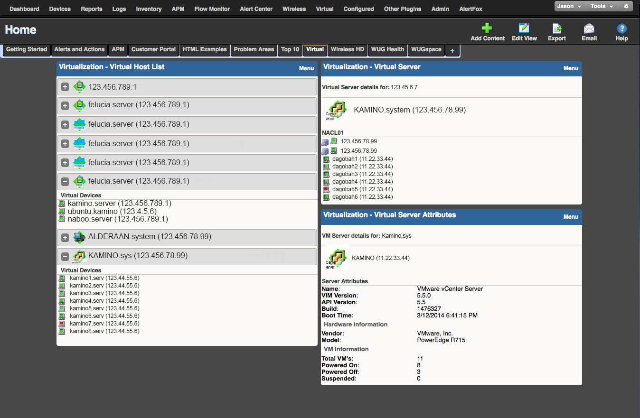
Task: Click the NACL01 cluster label
Action: point(333,133)
